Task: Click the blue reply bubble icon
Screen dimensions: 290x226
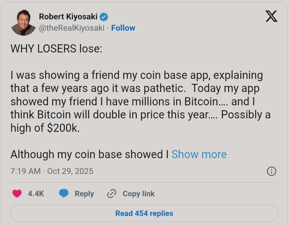Action: (x=64, y=193)
